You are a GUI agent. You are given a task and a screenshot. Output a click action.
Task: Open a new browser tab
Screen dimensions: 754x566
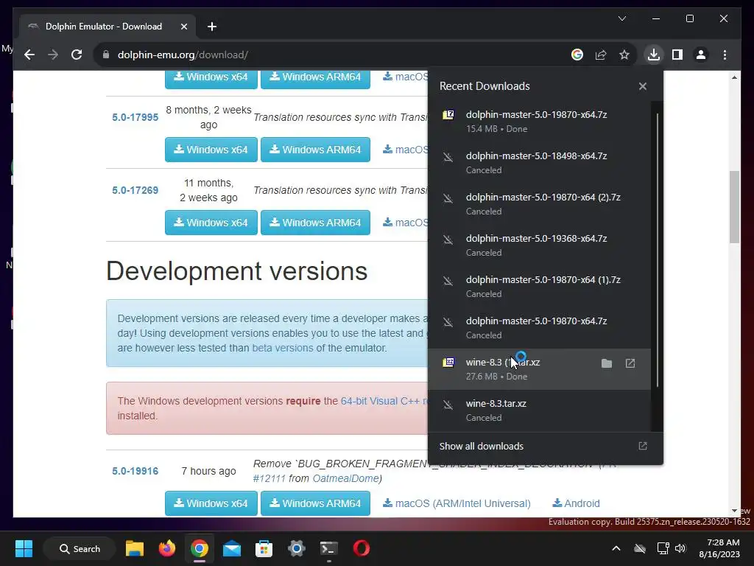tap(212, 27)
